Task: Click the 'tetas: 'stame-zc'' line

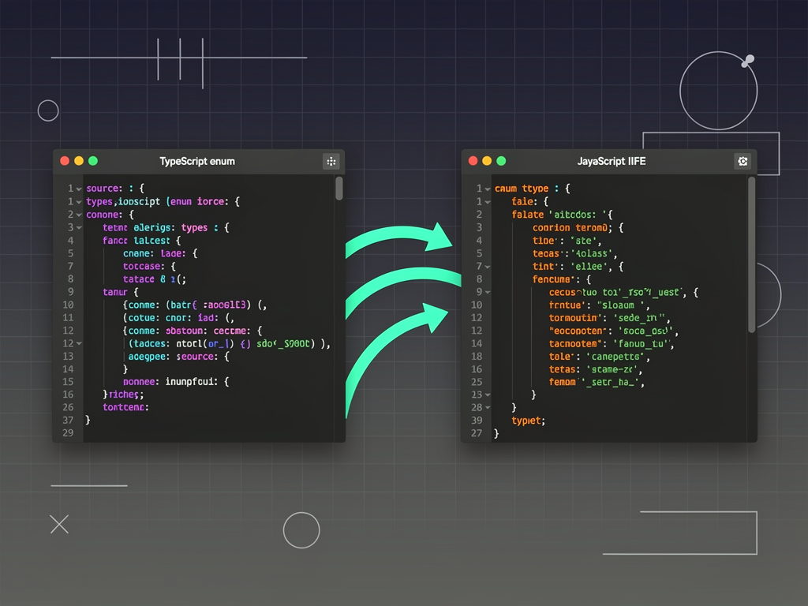Action: point(596,369)
